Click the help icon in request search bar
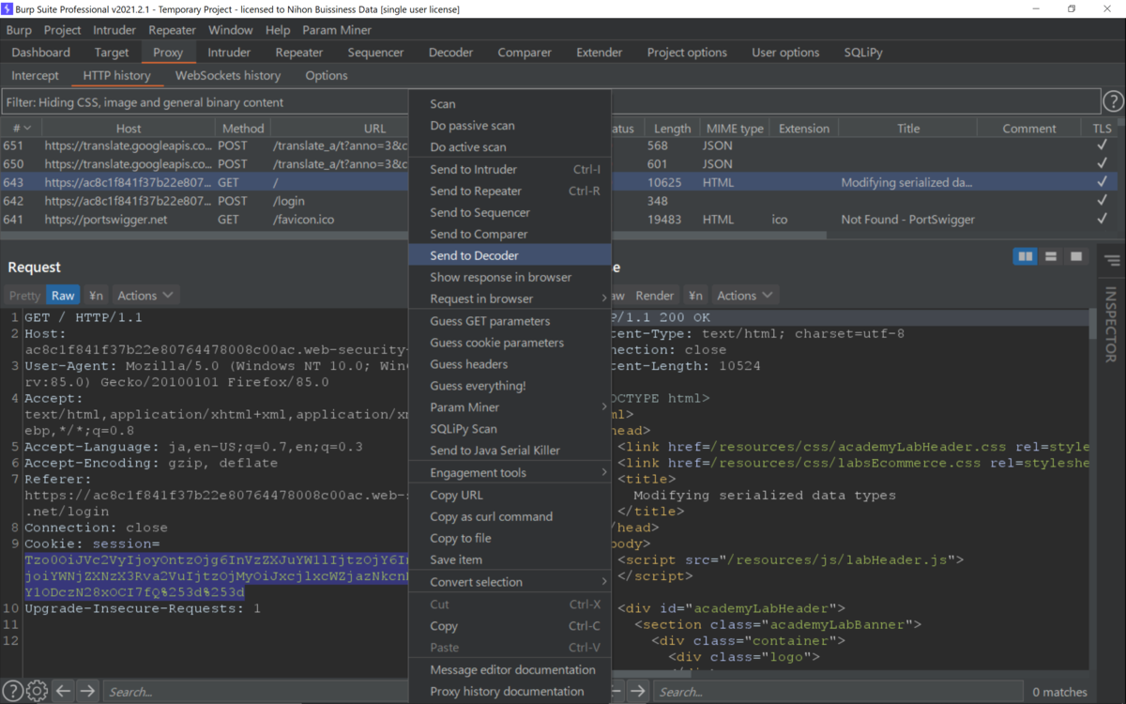This screenshot has height=704, width=1126. coord(13,691)
